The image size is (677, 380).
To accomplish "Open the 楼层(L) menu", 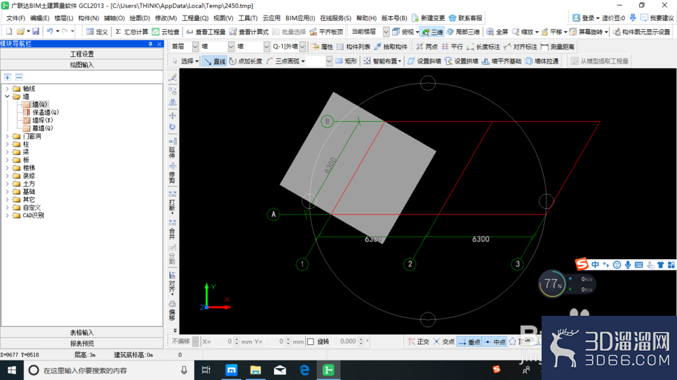I will [x=64, y=18].
